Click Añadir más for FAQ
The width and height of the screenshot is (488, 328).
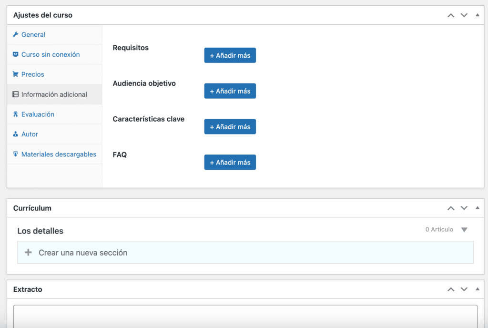click(230, 162)
